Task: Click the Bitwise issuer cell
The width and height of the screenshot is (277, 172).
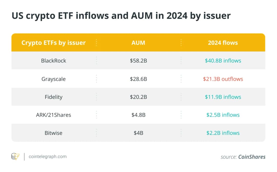Action: (53, 133)
